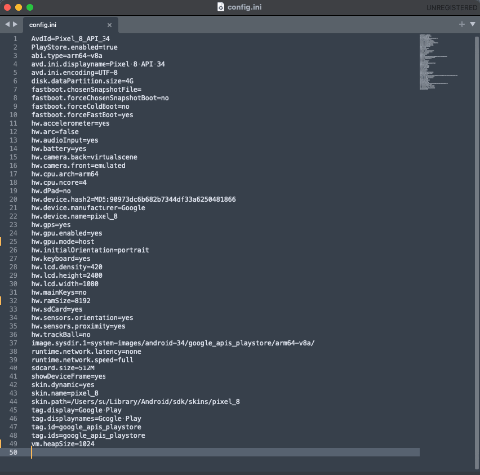Click line 'hw.arc=false'
Image resolution: width=480 pixels, height=475 pixels.
pyautogui.click(x=55, y=132)
